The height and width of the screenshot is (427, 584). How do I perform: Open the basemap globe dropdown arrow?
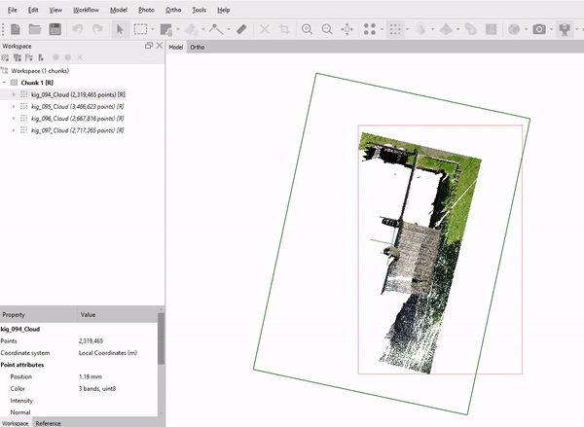[526, 29]
